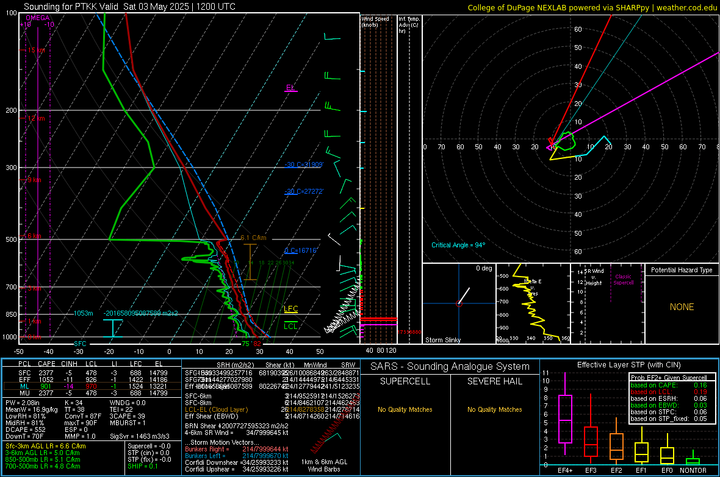Click No Quality Matches under SEVERE HAIL
The width and height of the screenshot is (720, 477).
pyautogui.click(x=494, y=409)
